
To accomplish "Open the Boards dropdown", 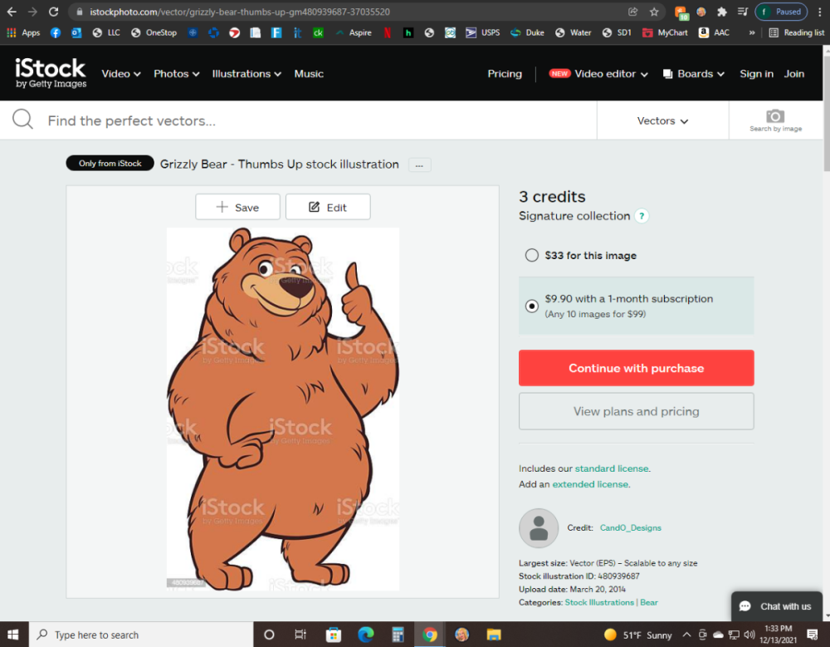I will 694,74.
